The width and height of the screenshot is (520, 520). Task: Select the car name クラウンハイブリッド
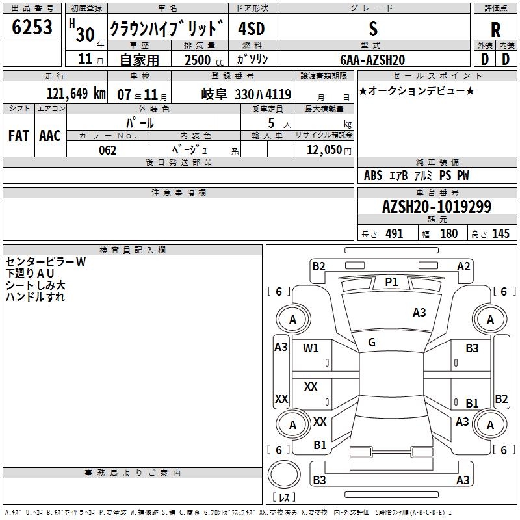[x=166, y=28]
